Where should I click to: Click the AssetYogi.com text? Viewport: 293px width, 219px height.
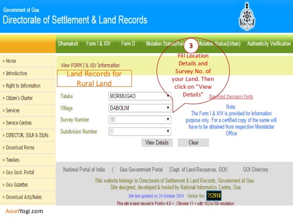click(x=24, y=211)
